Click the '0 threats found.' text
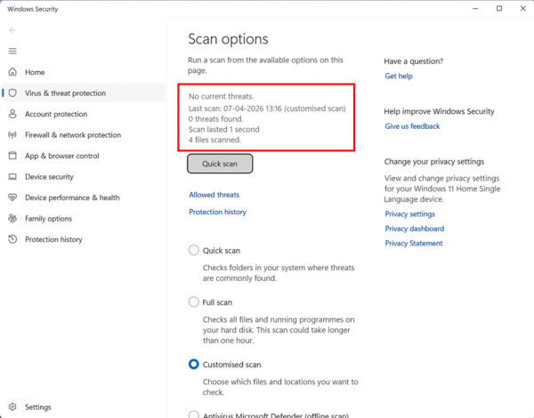Image resolution: width=534 pixels, height=418 pixels. (216, 119)
